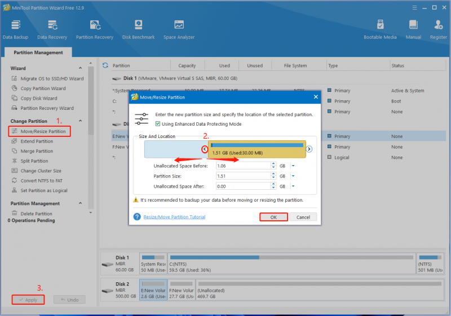Screen dimensions: 451x316
Task: Click into the Partition Size input field
Action: click(243, 176)
